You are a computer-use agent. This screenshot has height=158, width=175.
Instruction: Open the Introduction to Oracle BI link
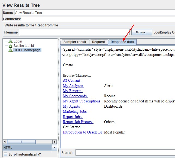[83, 132]
